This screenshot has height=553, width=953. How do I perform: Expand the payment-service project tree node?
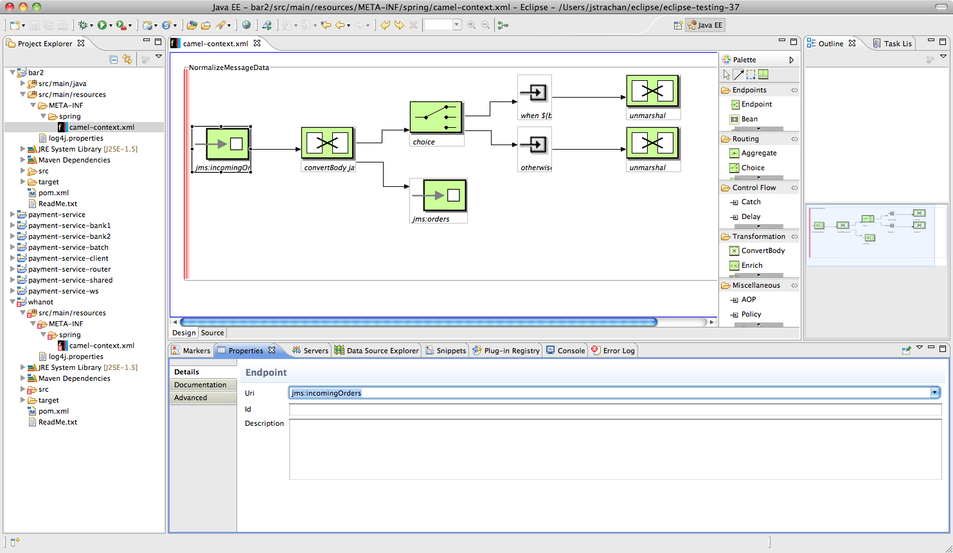pos(13,215)
